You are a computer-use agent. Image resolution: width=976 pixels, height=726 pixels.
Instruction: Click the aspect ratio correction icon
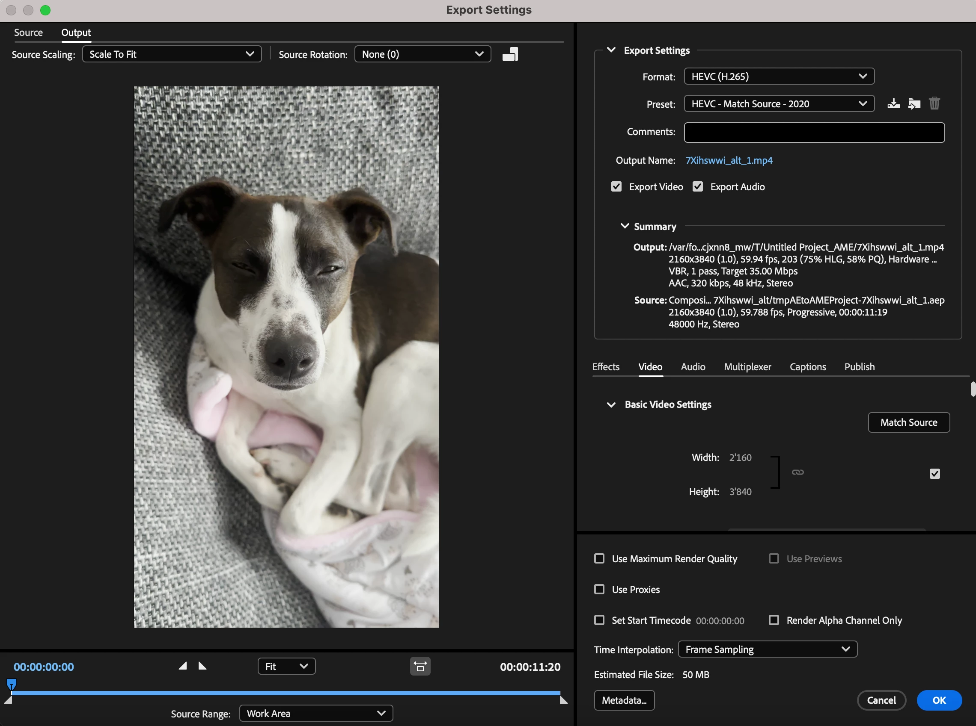coord(420,666)
